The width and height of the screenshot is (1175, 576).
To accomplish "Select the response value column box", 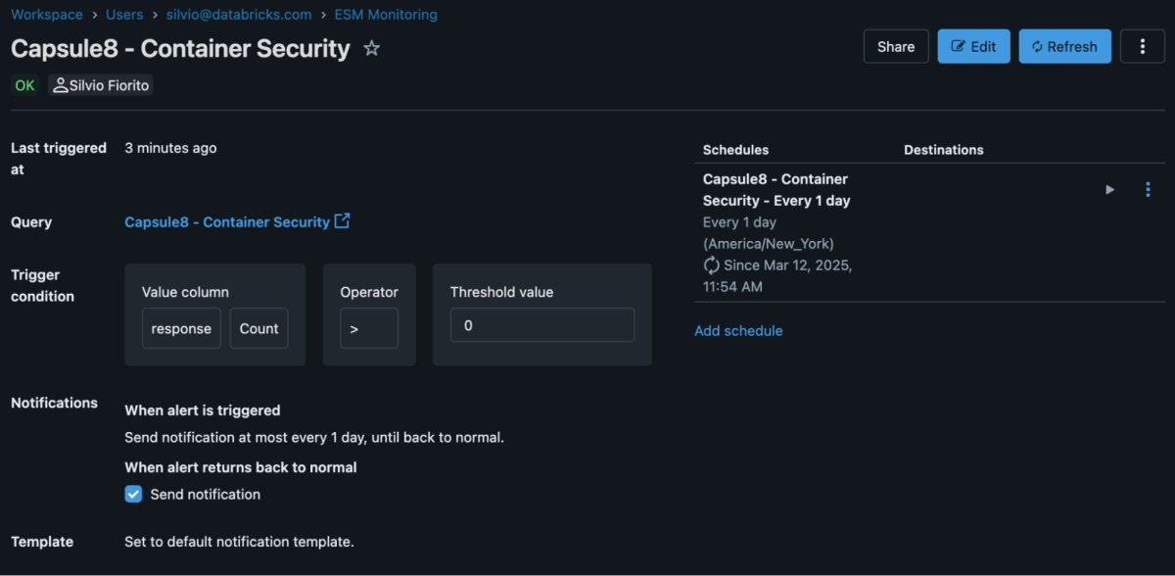I will coord(181,328).
